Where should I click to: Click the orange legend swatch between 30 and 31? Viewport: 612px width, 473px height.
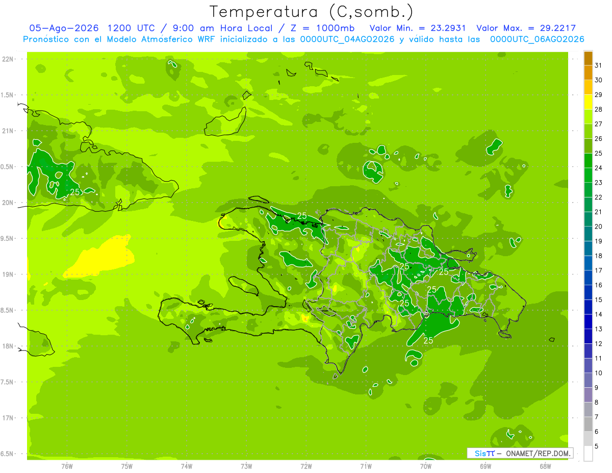(x=588, y=72)
